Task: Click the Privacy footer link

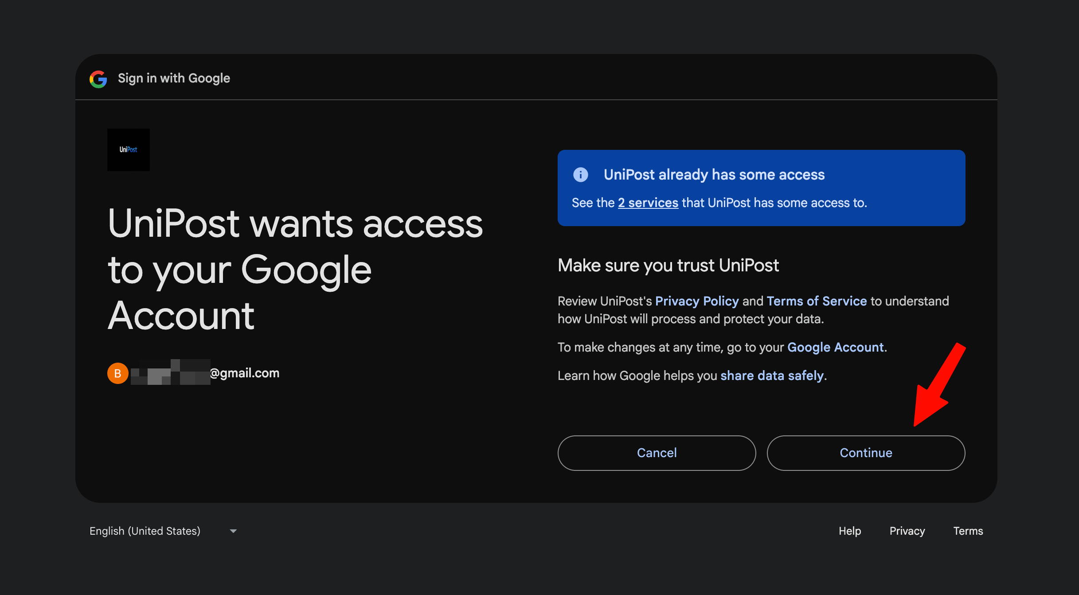Action: click(x=907, y=531)
